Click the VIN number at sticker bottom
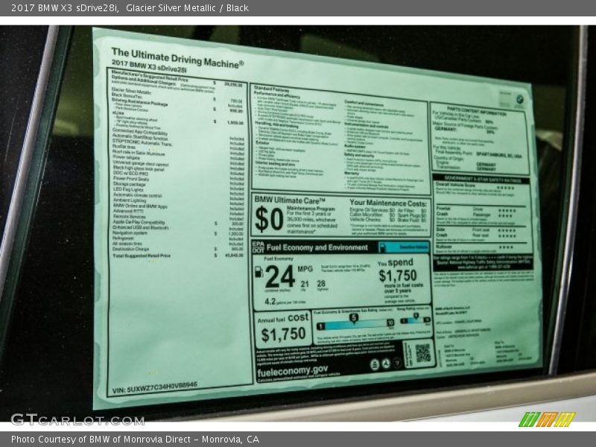The height and width of the screenshot is (447, 596). pyautogui.click(x=154, y=387)
